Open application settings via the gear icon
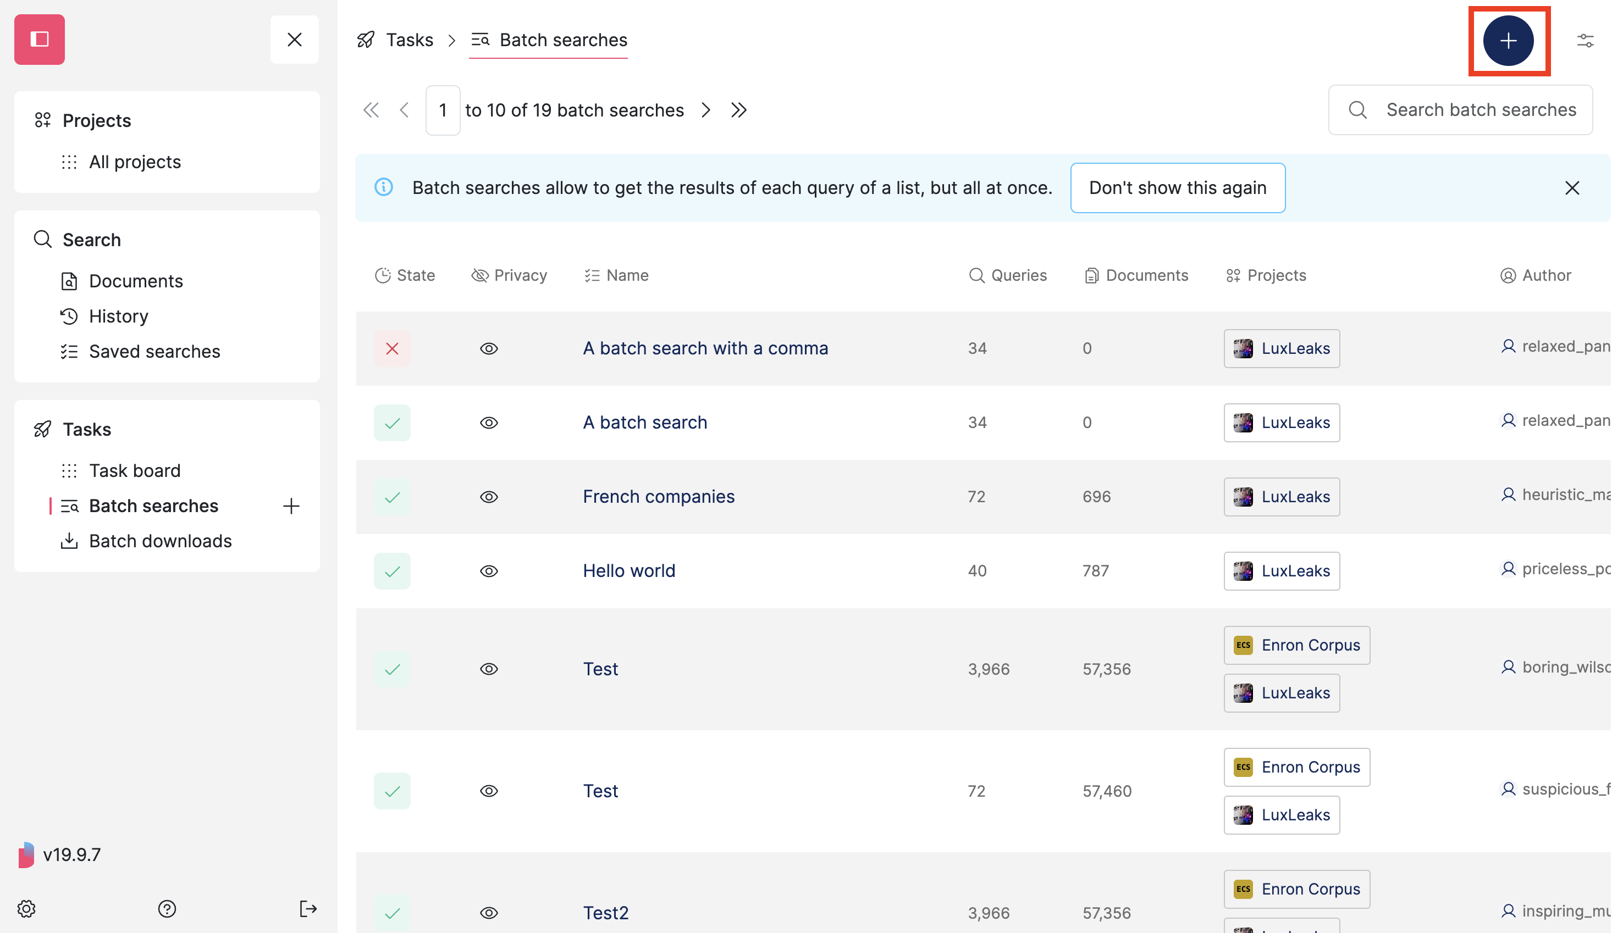This screenshot has height=933, width=1623. click(26, 908)
